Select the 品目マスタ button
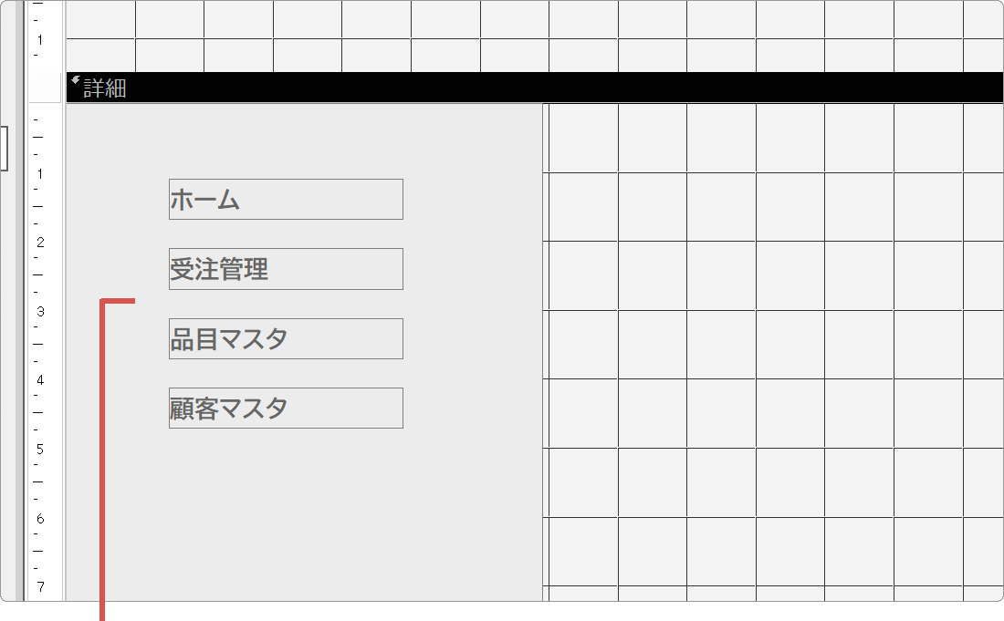The height and width of the screenshot is (621, 1004). 286,337
